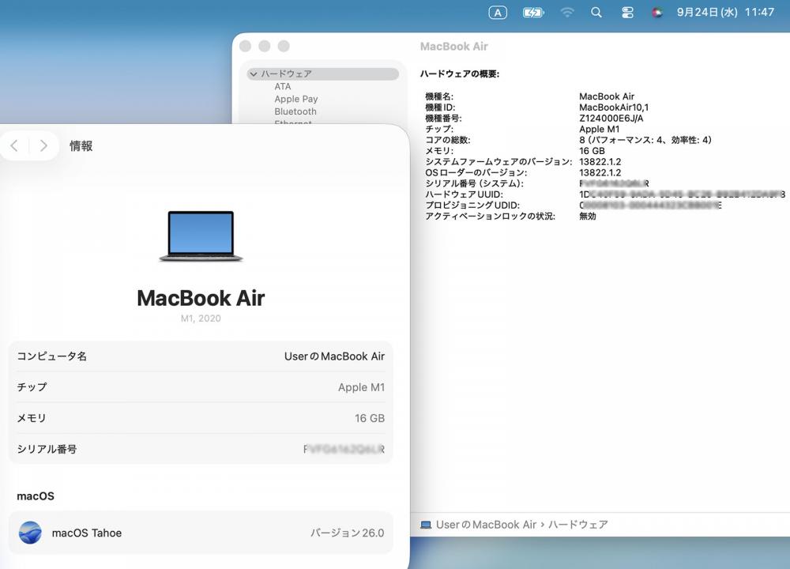Click the M1, 2020 subtitle
The image size is (790, 569).
(x=201, y=318)
